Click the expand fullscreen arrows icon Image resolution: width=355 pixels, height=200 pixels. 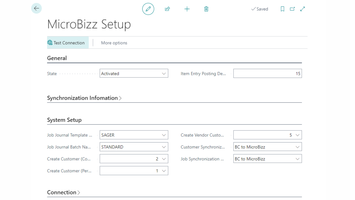tap(303, 9)
